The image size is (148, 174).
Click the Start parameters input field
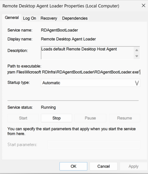pyautogui.click(x=94, y=145)
